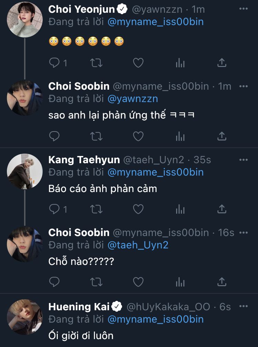Reply to Kang Taehyun's 'Báo cáo ảnh phản cảm' tweet
This screenshot has height=347, width=258.
[55, 209]
